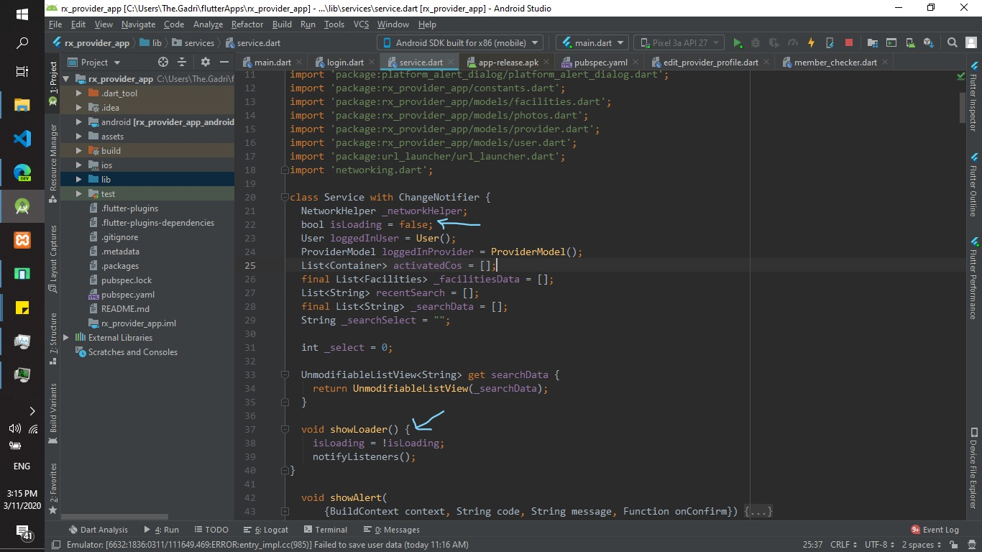Locate current file in Project tree

coord(163,63)
